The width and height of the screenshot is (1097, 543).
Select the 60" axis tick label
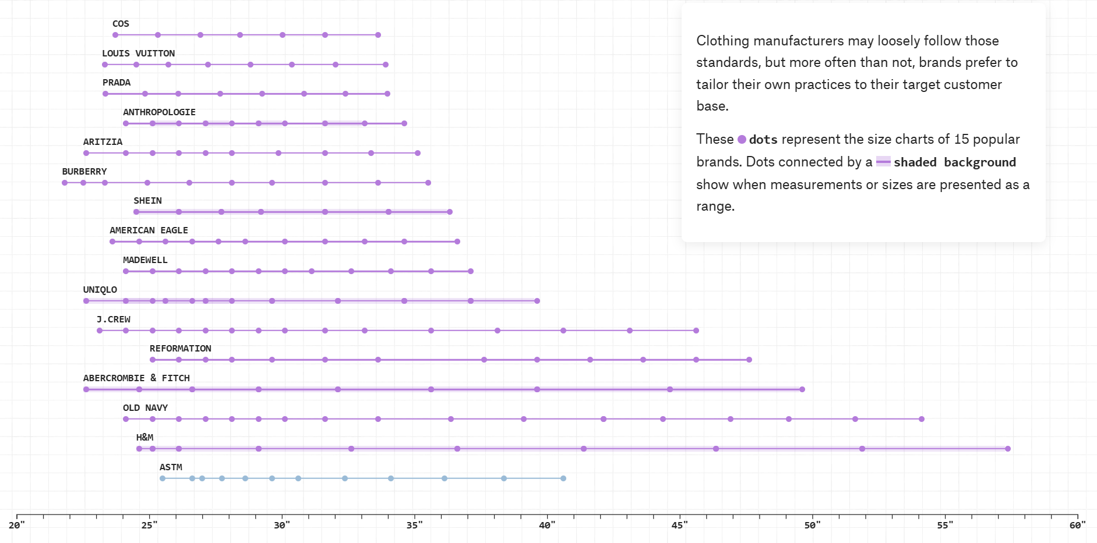[1077, 526]
